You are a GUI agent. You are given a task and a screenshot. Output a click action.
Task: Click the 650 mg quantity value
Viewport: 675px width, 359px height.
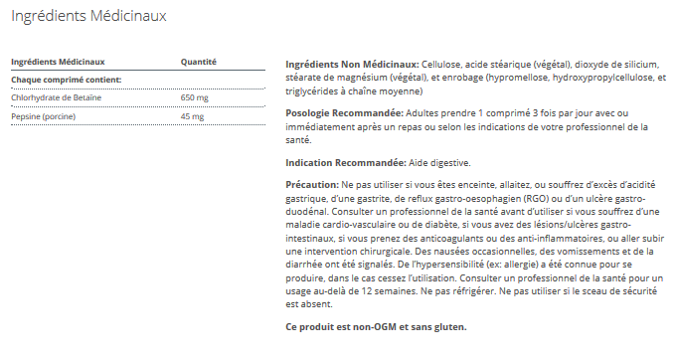195,97
